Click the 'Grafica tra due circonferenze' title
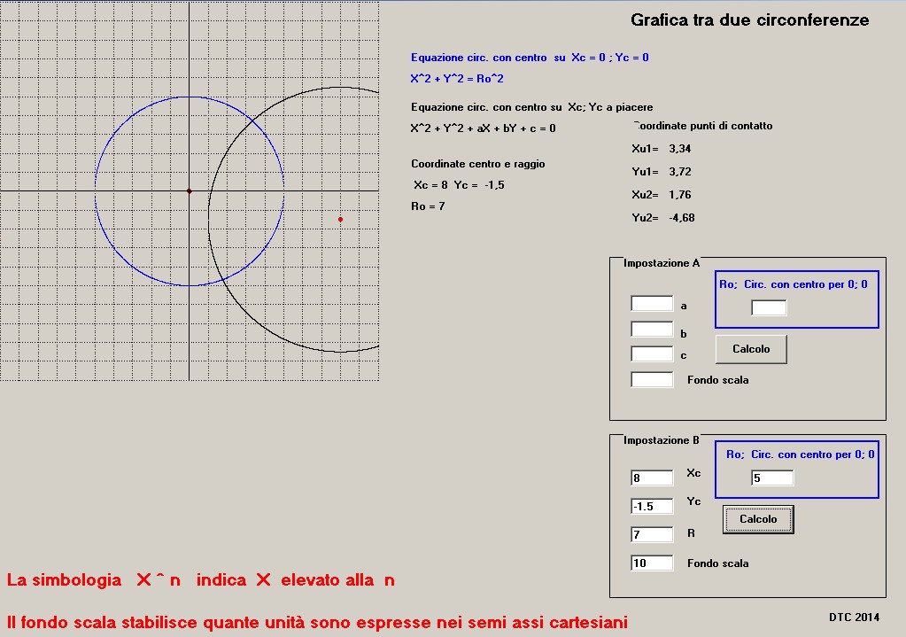Screen dimensions: 906x637 coord(749,20)
